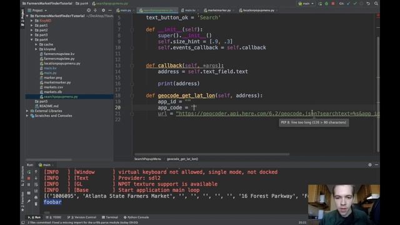Click the print icon in Run console
This screenshot has height=225, width=400.
click(36, 197)
